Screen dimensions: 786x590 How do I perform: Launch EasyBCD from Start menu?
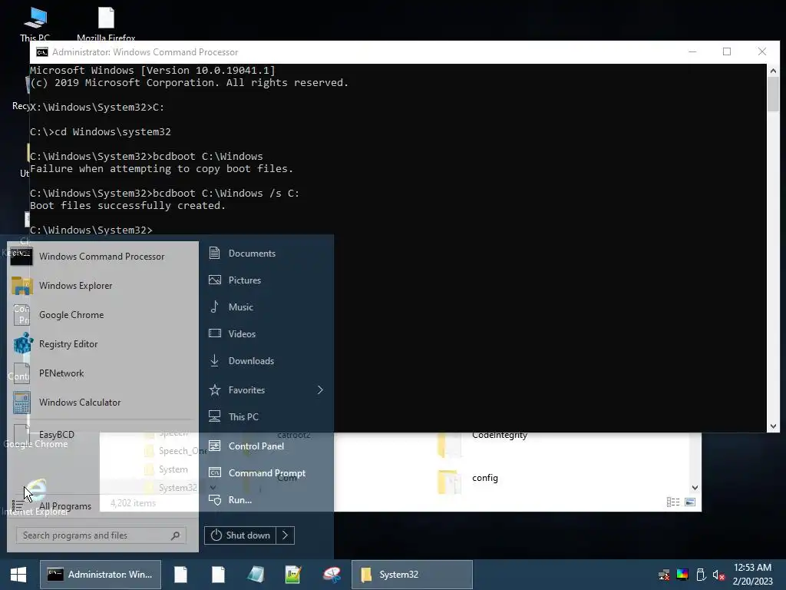point(102,435)
